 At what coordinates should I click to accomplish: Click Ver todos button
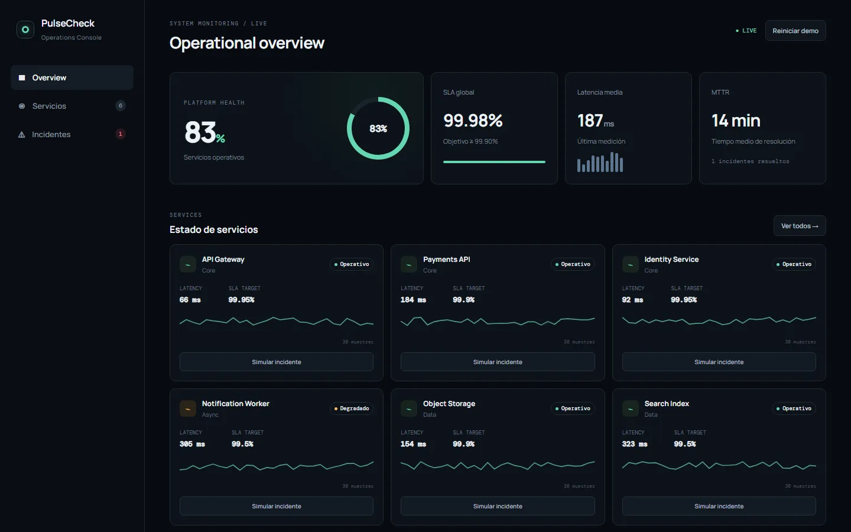800,226
